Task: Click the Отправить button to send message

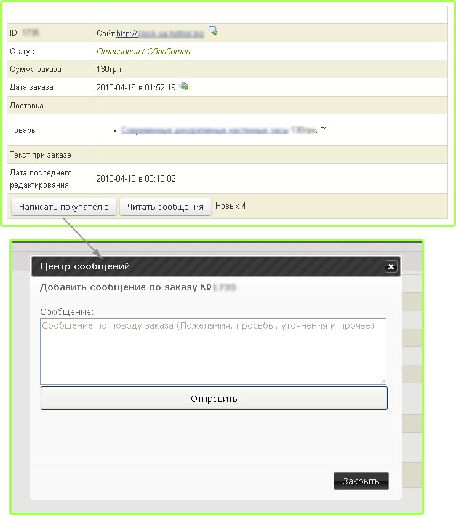Action: [x=214, y=398]
